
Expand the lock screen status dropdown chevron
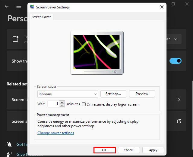(x=176, y=39)
